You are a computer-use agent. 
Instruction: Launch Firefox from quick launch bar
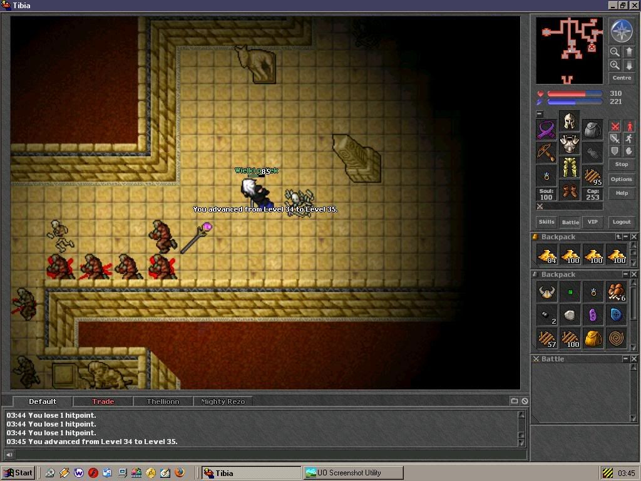(x=179, y=473)
